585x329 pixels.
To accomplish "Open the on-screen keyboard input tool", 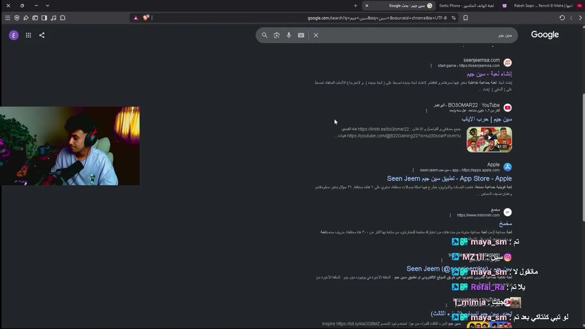I will tap(301, 35).
